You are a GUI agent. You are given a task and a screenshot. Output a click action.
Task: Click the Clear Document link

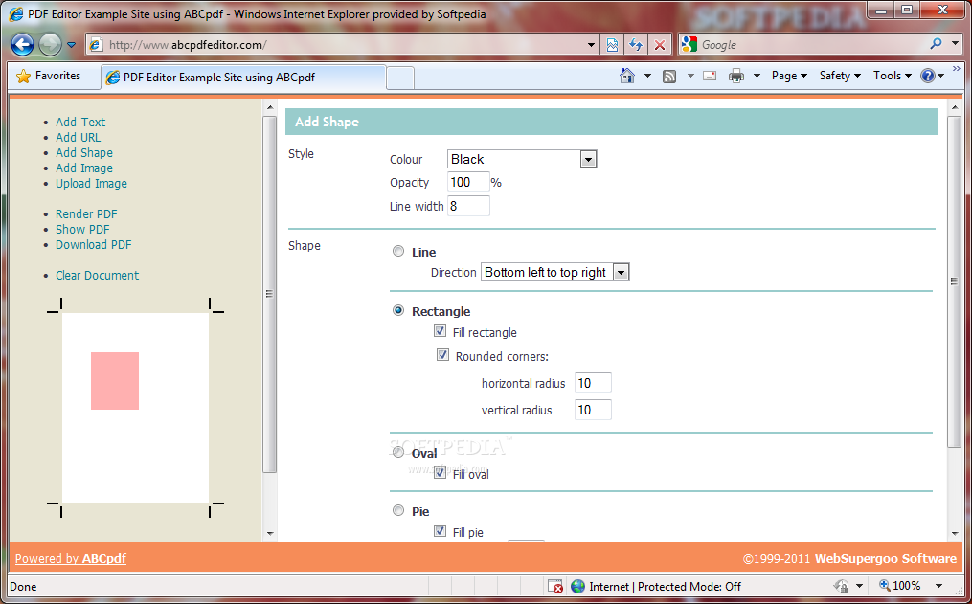98,275
